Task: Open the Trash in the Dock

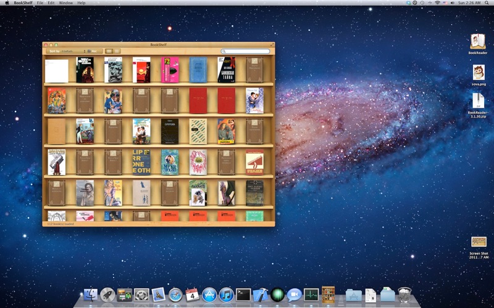Action: coord(404,295)
